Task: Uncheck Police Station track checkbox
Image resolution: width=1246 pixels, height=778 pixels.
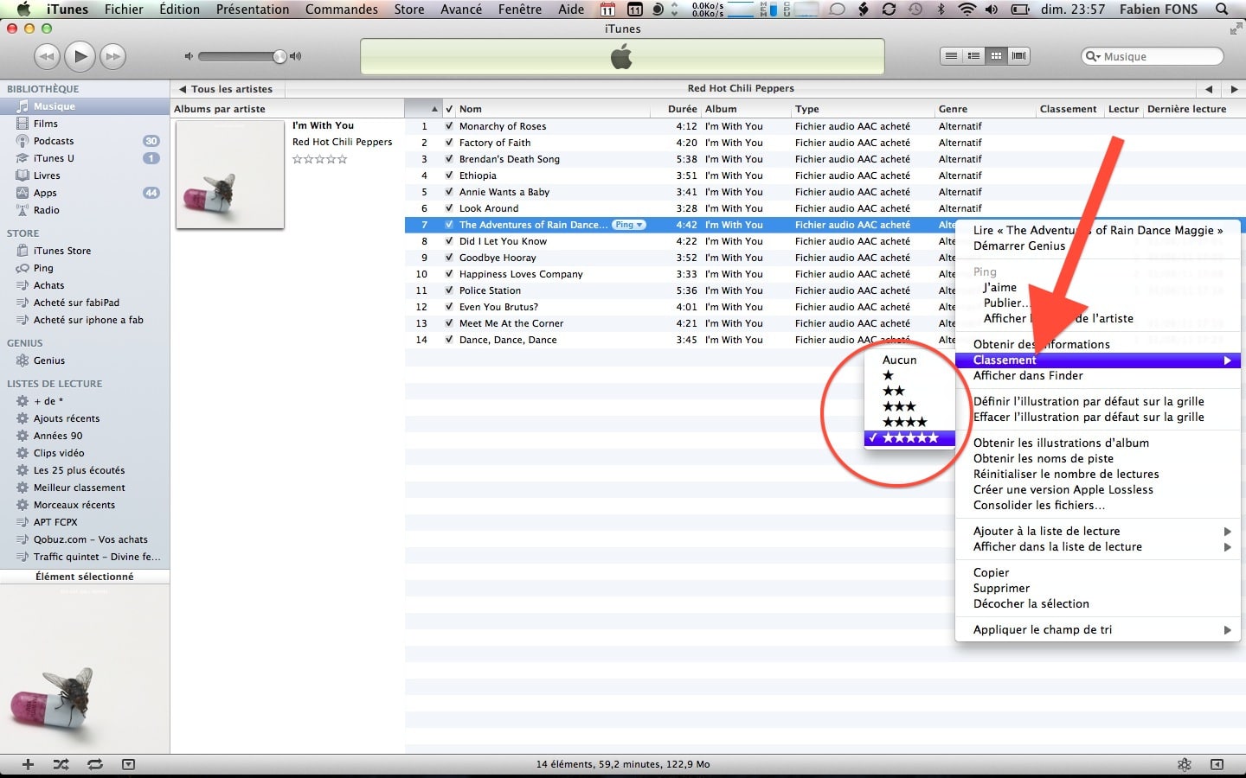Action: [x=449, y=290]
